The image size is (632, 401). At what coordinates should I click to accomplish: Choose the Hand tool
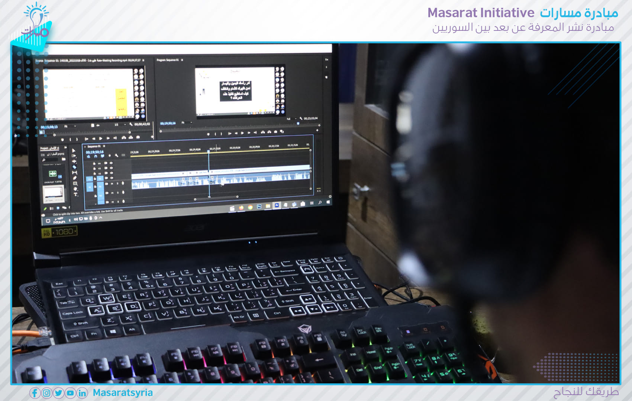[x=75, y=189]
